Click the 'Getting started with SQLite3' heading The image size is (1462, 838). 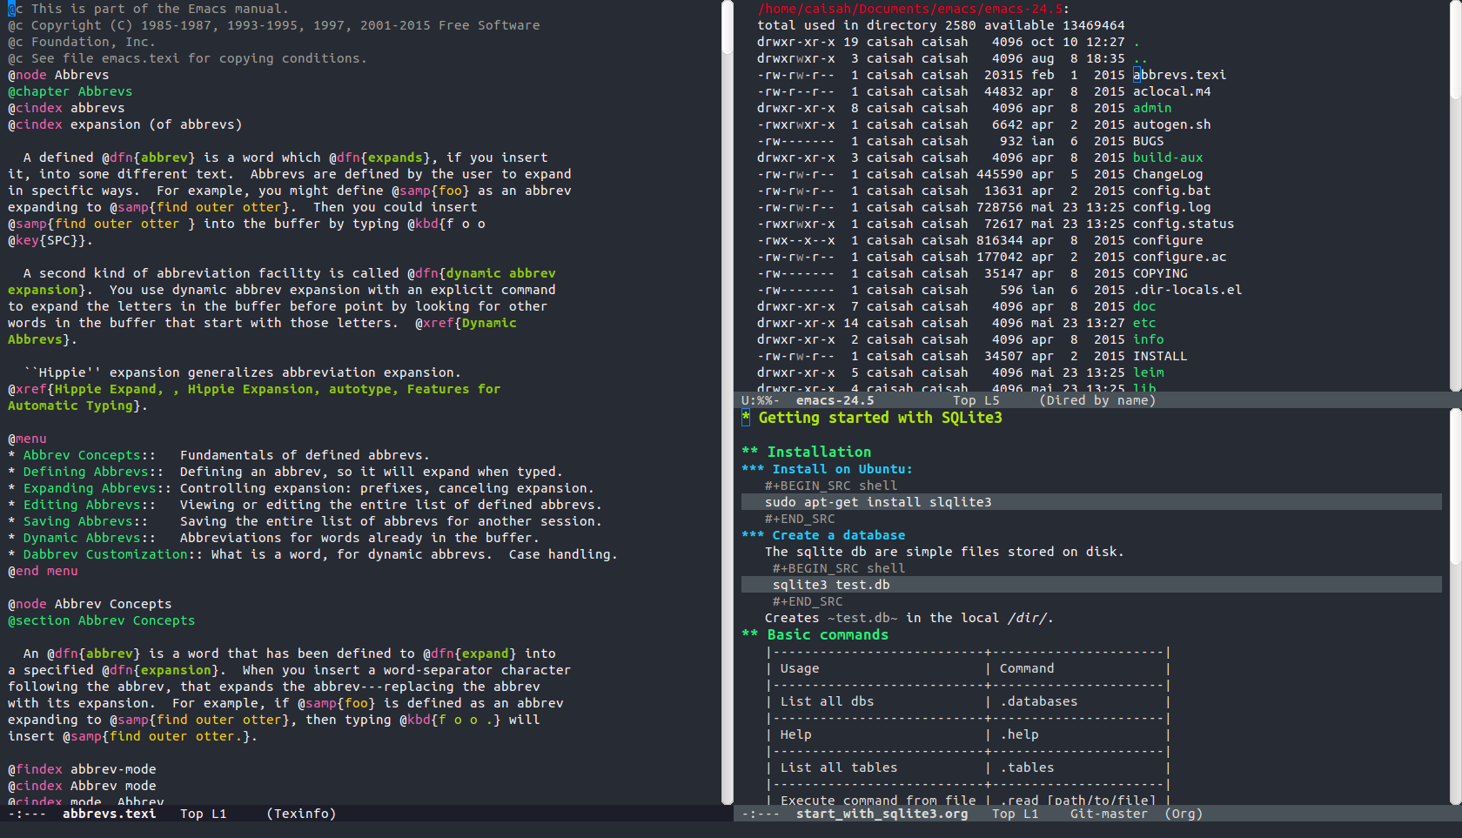click(x=880, y=418)
